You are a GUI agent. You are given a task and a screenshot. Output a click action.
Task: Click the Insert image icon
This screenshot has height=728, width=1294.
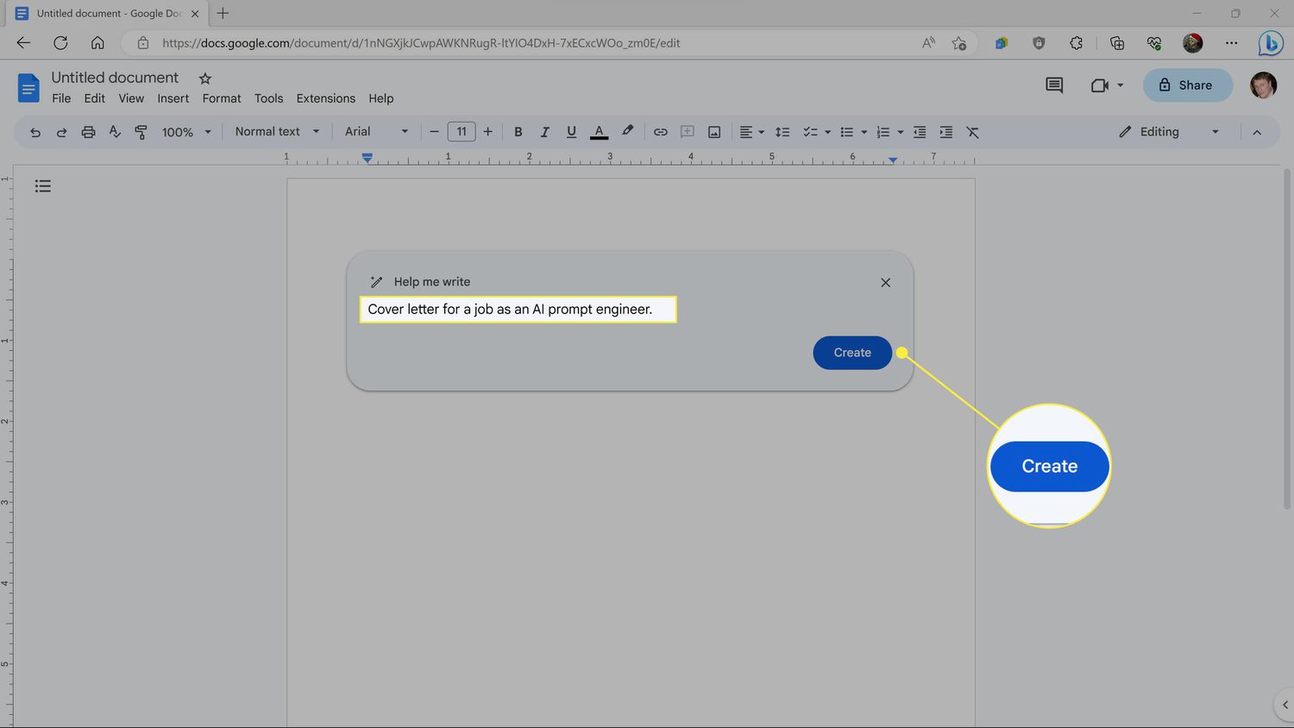[x=714, y=132]
